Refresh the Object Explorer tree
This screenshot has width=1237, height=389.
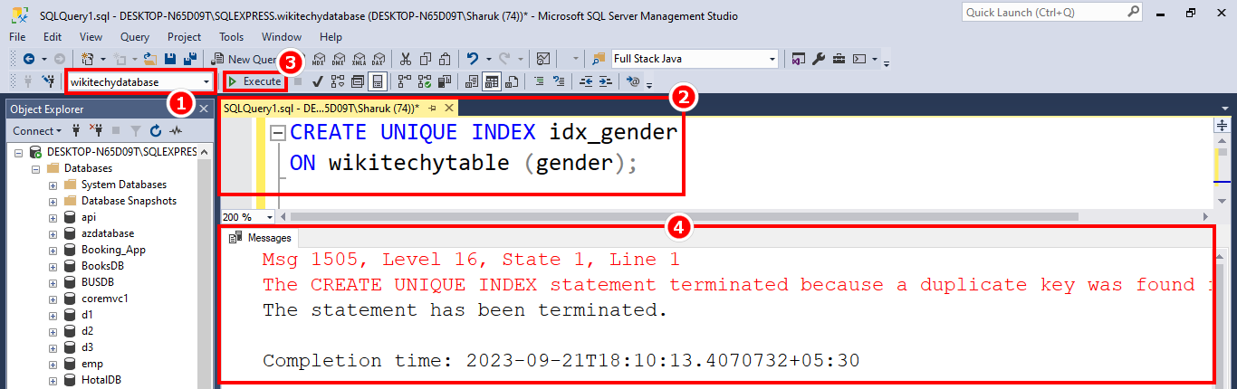tap(155, 131)
